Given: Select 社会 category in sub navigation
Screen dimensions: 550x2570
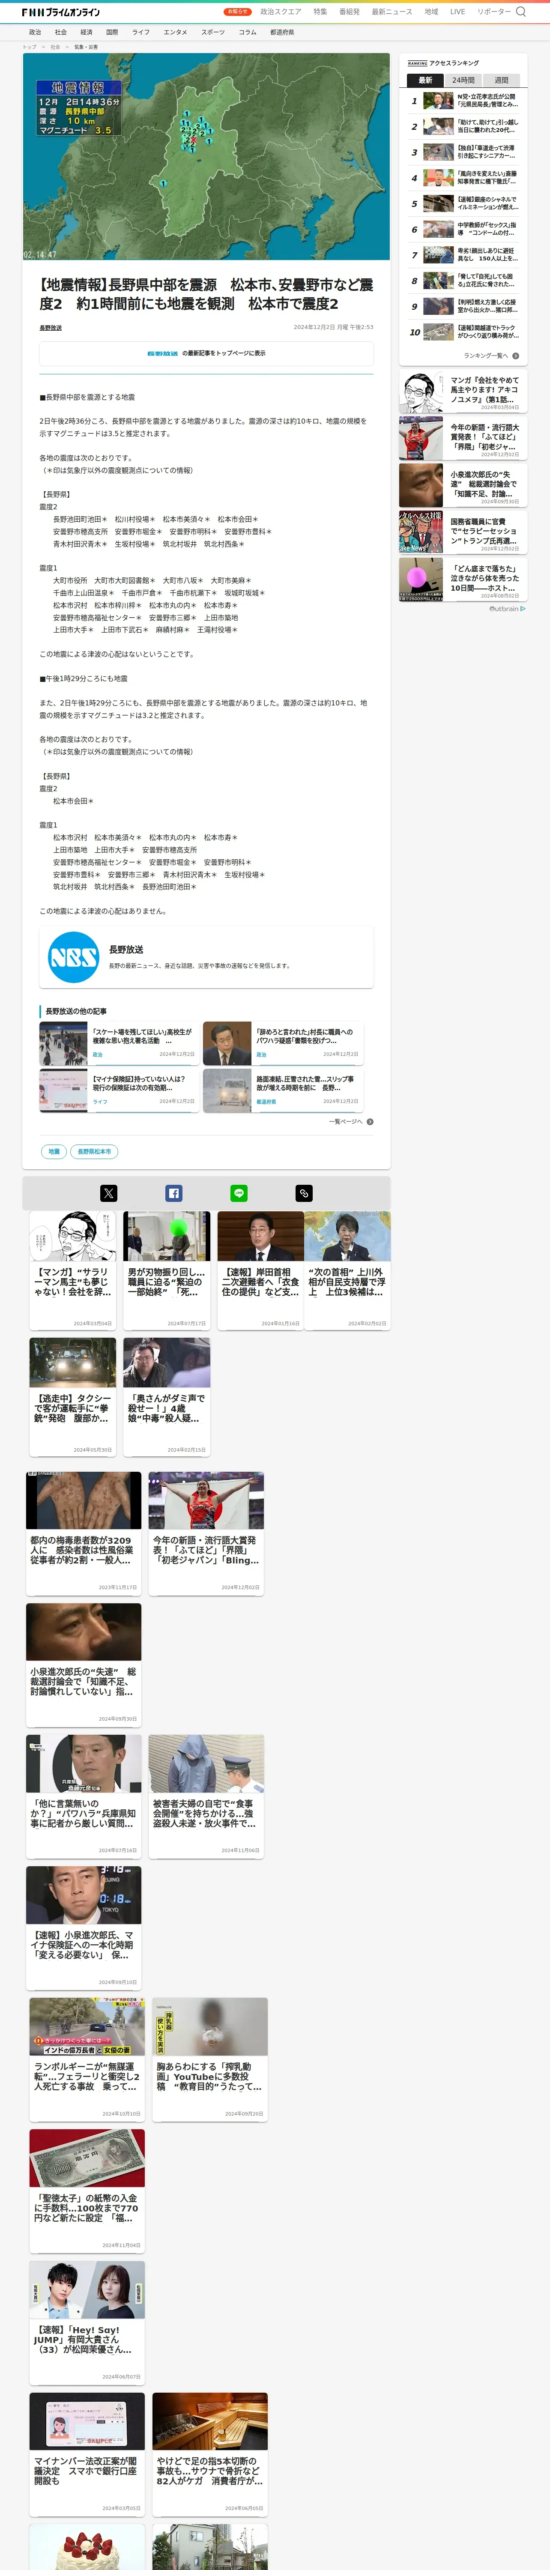Looking at the screenshot, I should tap(61, 32).
